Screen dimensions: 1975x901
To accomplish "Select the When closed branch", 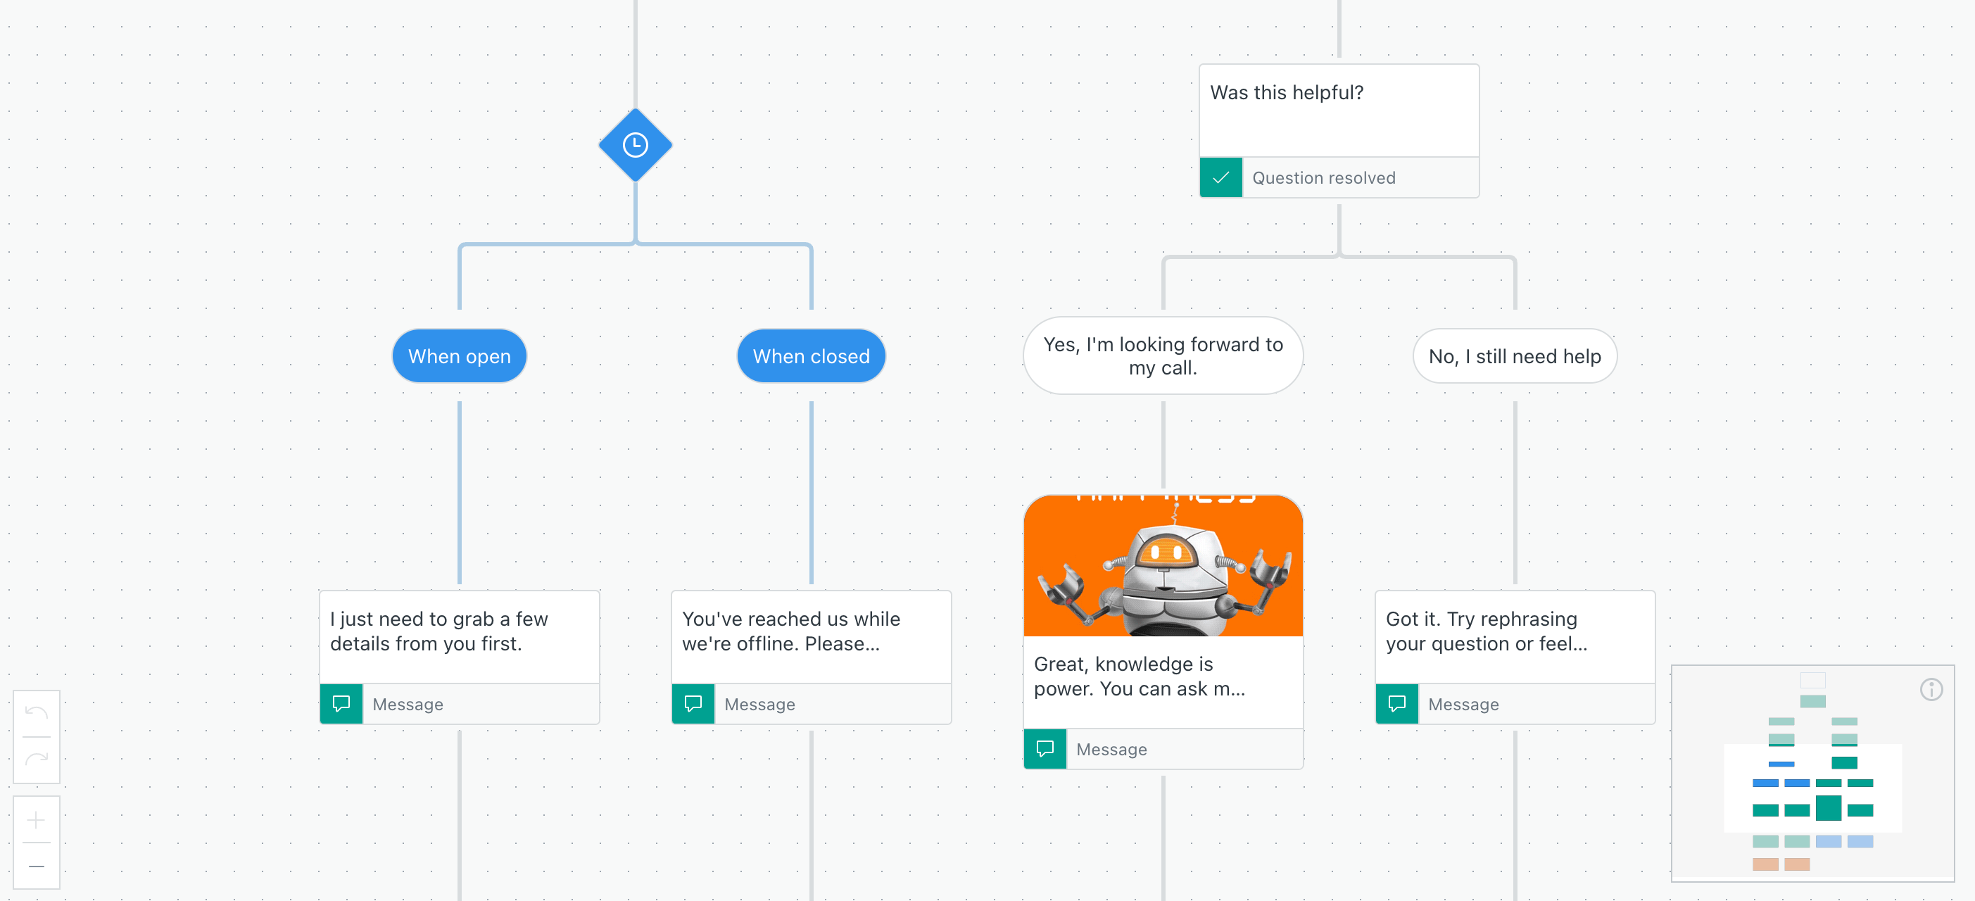I will 811,355.
